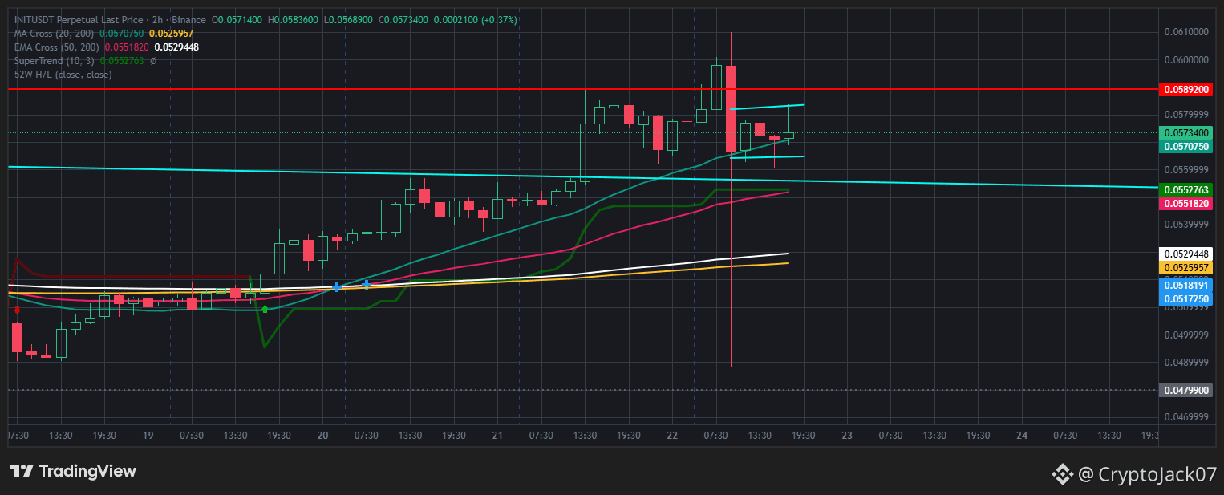Select the red SuperTrend sell arrow marker
Screen dimensions: 1224x495
click(x=17, y=309)
